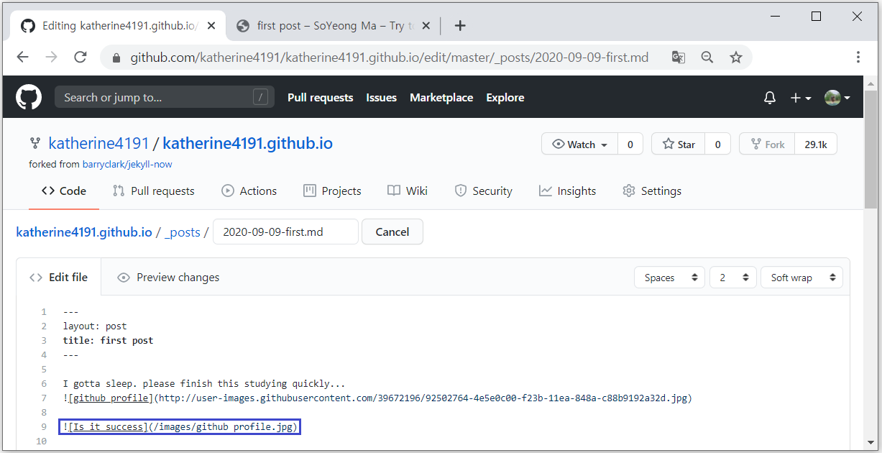Viewport: 882px width, 453px height.
Task: Star the repository
Action: [x=679, y=144]
